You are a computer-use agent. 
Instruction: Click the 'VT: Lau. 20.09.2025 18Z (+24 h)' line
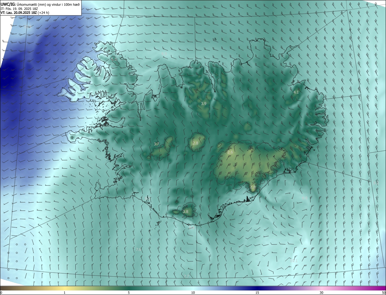pos(25,13)
